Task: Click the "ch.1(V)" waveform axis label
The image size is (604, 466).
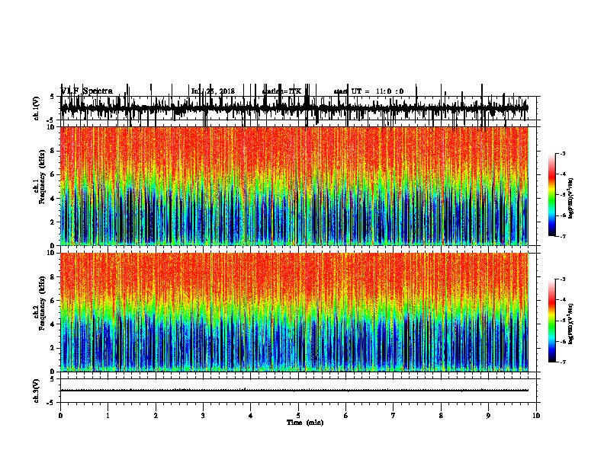Action: [36, 108]
